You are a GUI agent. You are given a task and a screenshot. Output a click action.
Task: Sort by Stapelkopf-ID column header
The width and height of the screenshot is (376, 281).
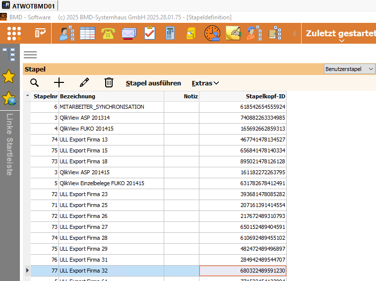[243, 96]
